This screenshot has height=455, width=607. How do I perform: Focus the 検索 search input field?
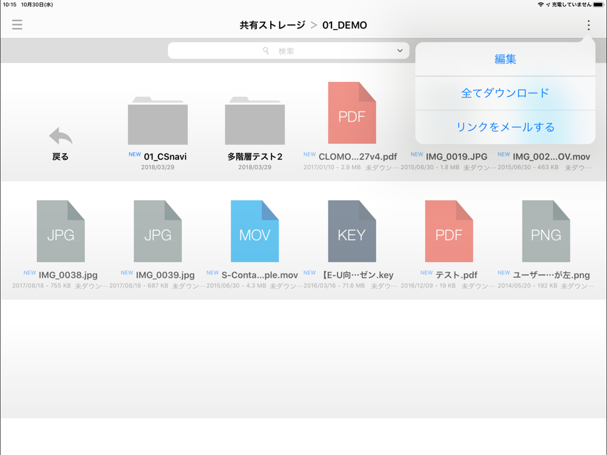click(x=288, y=51)
